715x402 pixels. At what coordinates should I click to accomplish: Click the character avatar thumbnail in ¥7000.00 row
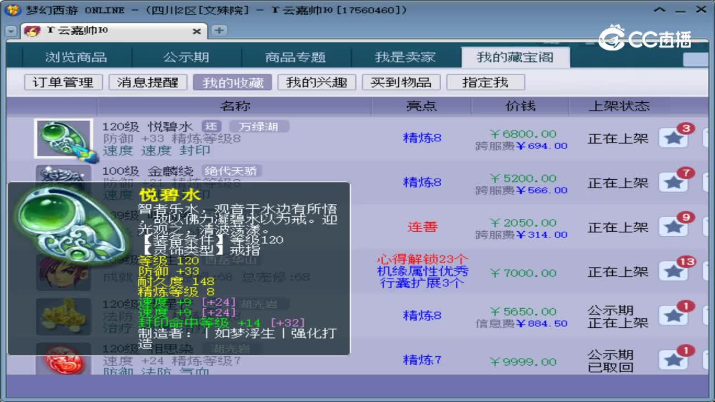point(63,271)
